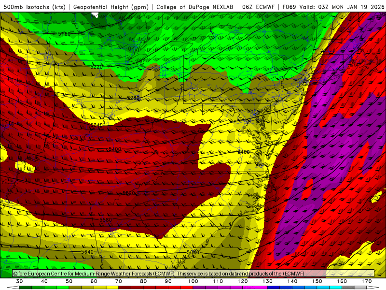Click the 80 value on the color scale
This screenshot has height=290, width=386.
[143, 281]
